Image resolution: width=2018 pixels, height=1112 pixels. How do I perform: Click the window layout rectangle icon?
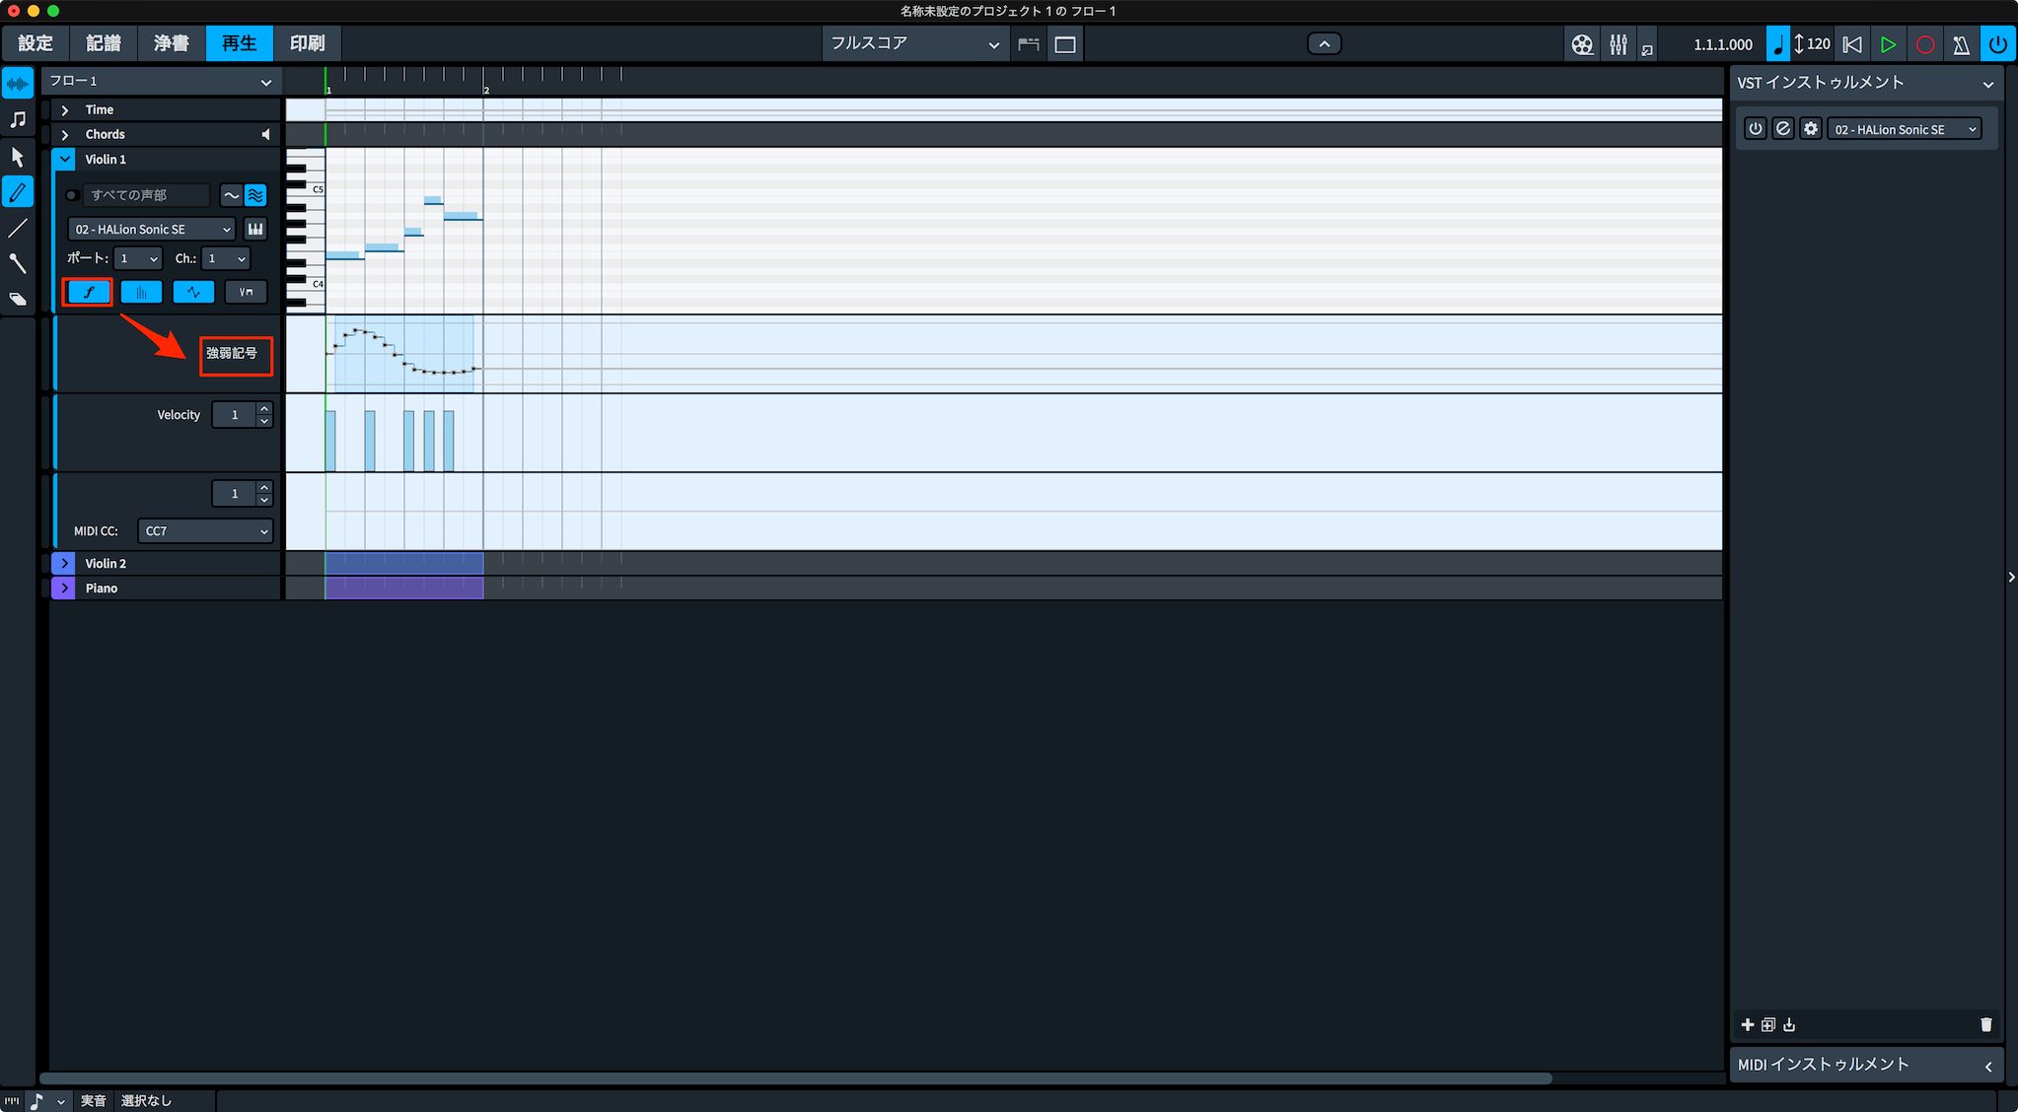(1065, 44)
